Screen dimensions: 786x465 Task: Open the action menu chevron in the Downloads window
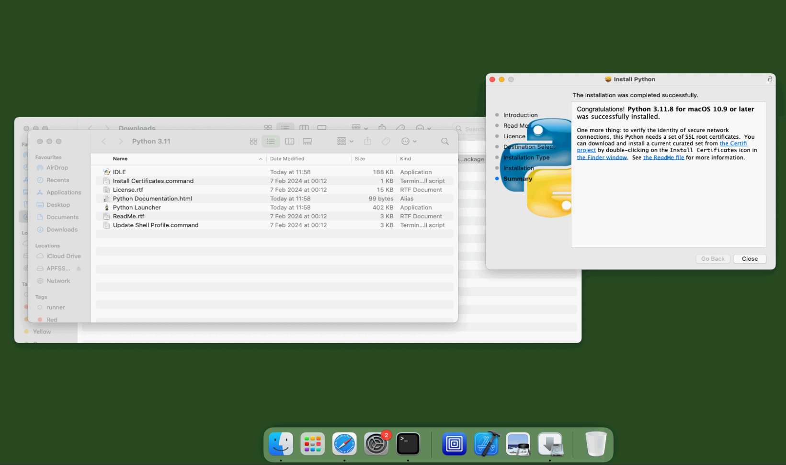(x=430, y=129)
